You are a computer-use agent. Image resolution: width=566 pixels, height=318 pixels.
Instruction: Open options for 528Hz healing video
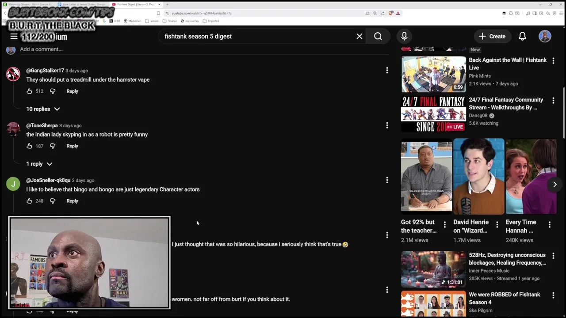click(x=553, y=256)
